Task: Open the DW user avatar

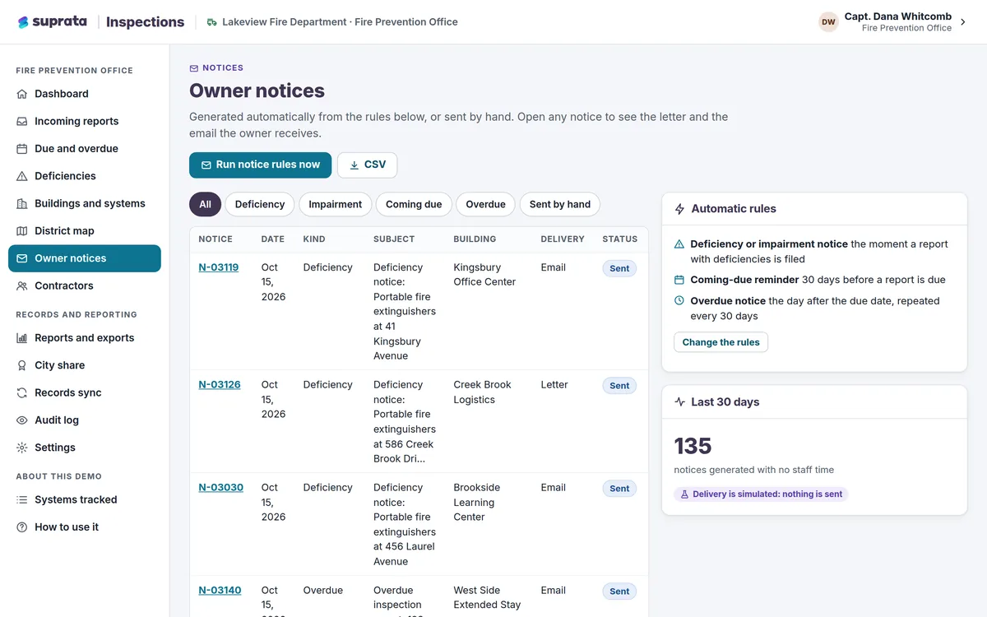Action: pos(828,22)
